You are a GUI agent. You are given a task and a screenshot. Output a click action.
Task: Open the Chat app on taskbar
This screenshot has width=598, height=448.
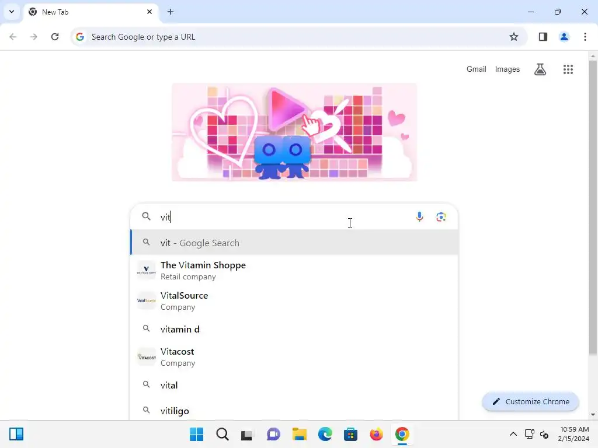(x=273, y=434)
